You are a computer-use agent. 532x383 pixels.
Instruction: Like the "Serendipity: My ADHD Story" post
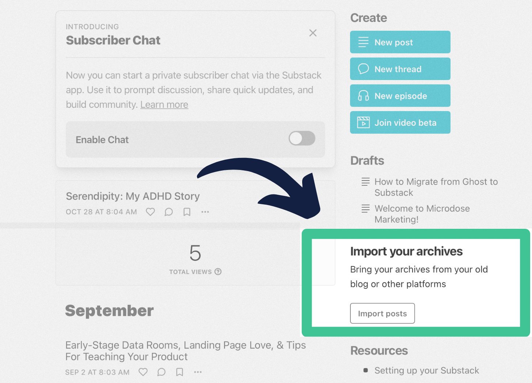(x=150, y=212)
